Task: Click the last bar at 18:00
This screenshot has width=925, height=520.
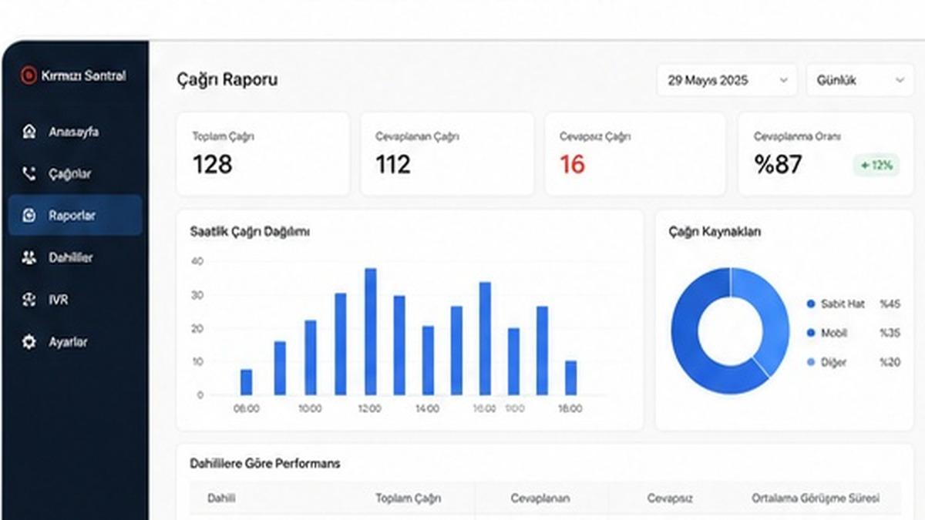Action: click(x=570, y=377)
